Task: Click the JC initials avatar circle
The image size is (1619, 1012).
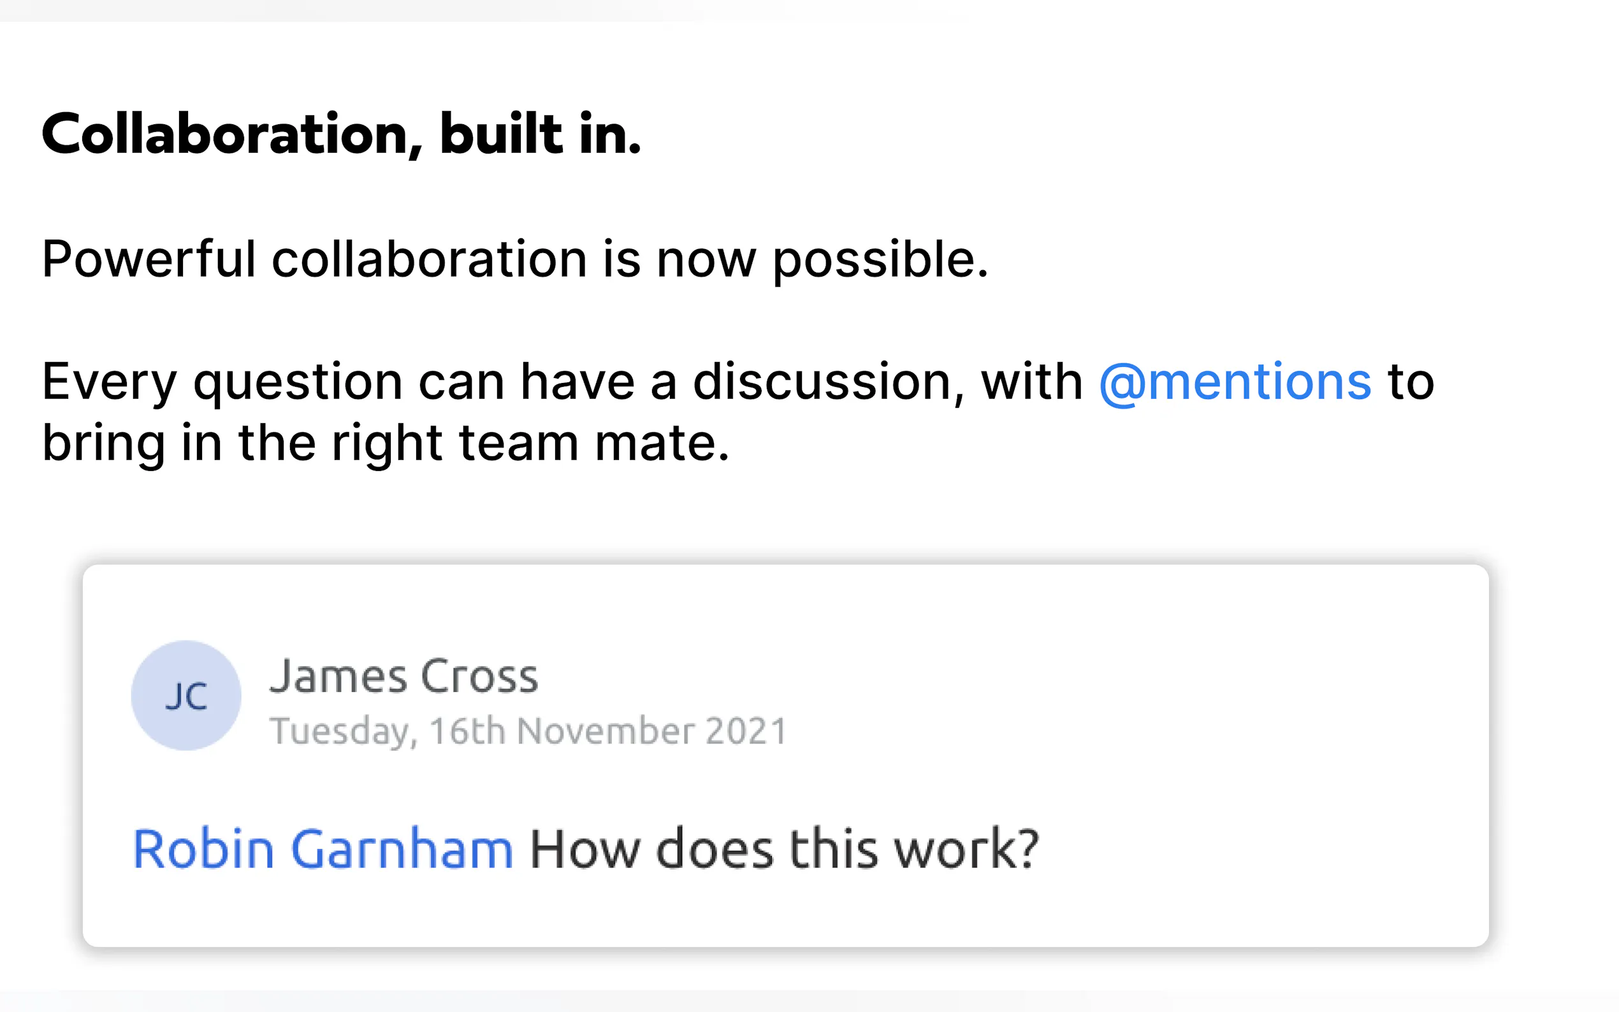Action: pyautogui.click(x=186, y=695)
